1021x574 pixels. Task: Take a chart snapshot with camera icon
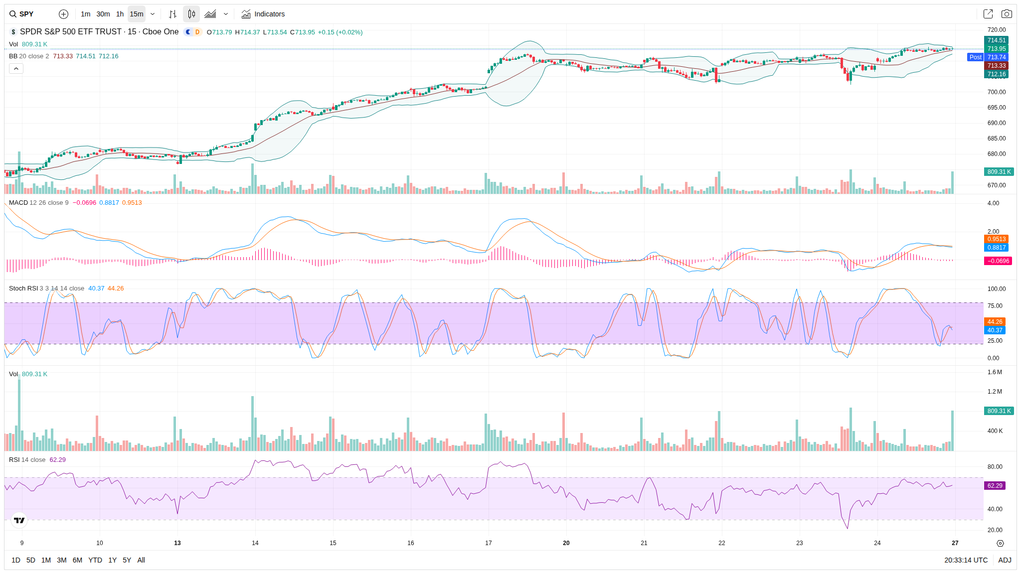[1007, 14]
